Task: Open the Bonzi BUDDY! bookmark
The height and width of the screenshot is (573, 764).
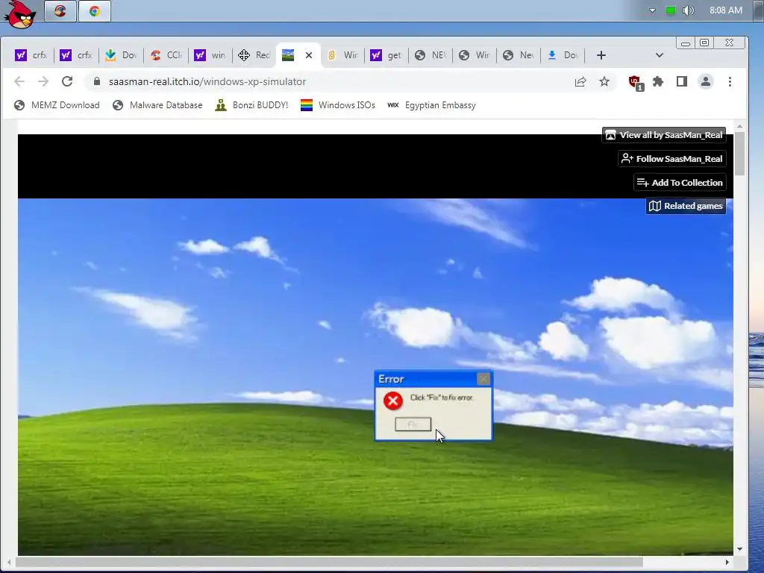Action: [251, 105]
